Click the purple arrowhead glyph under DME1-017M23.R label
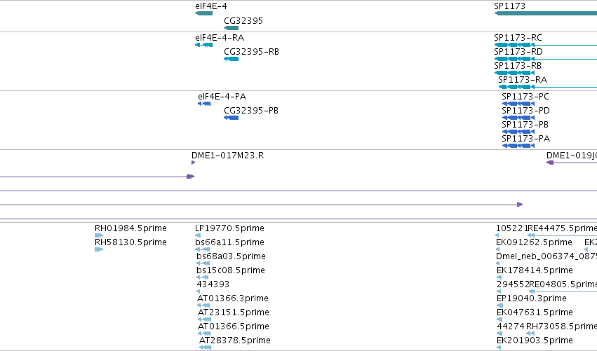Screen dimensions: 597x351 pos(194,163)
